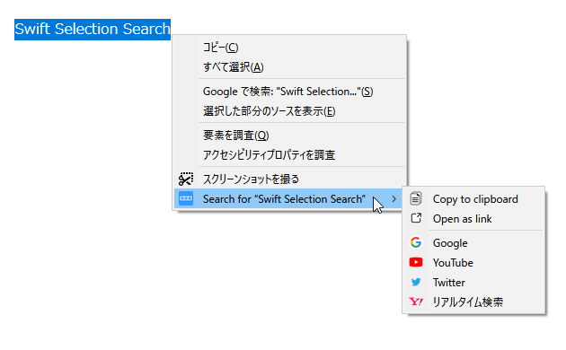Search with Twitter in the submenu
566x350 pixels.
[473, 282]
